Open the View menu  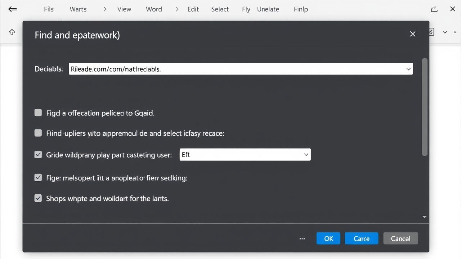tap(124, 9)
